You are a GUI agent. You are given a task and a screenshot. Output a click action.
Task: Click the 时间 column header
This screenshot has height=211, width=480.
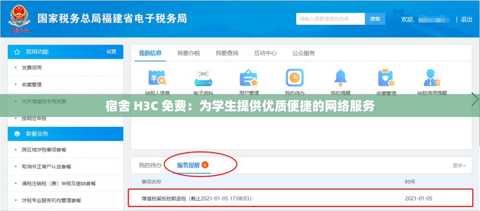click(x=410, y=182)
